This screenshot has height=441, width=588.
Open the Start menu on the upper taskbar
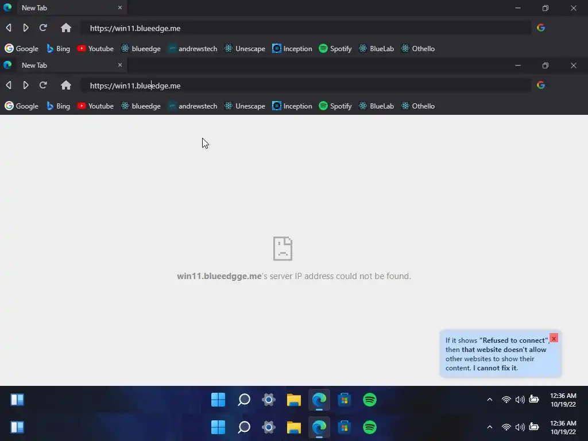point(218,400)
